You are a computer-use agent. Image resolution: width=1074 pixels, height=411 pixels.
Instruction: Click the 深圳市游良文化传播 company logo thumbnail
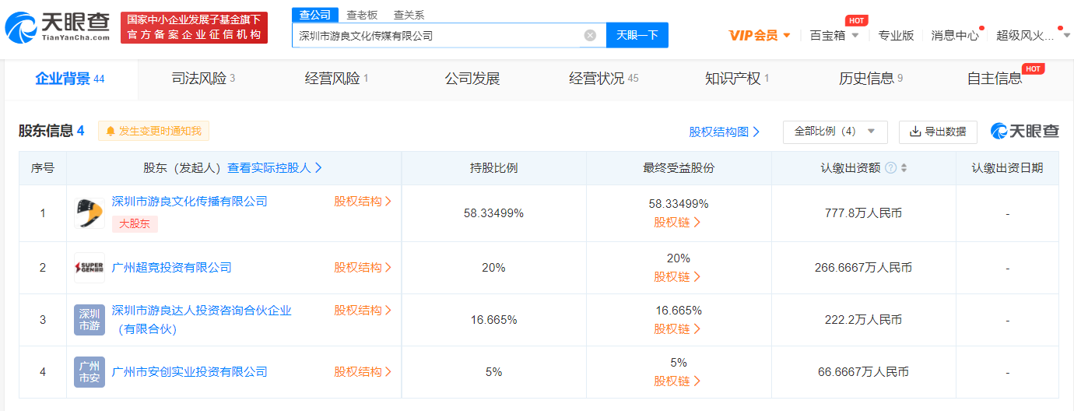click(x=89, y=213)
